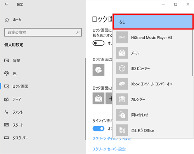Click the HiGrand Music Player icon
The height and width of the screenshot is (154, 194).
[122, 37]
